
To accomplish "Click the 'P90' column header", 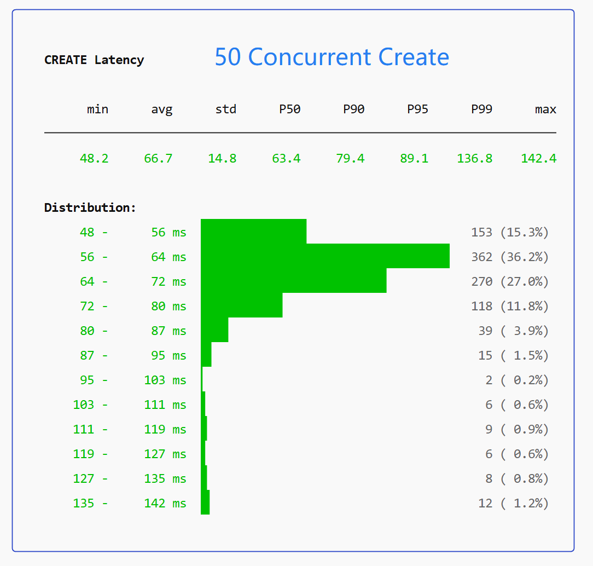I will tap(353, 109).
